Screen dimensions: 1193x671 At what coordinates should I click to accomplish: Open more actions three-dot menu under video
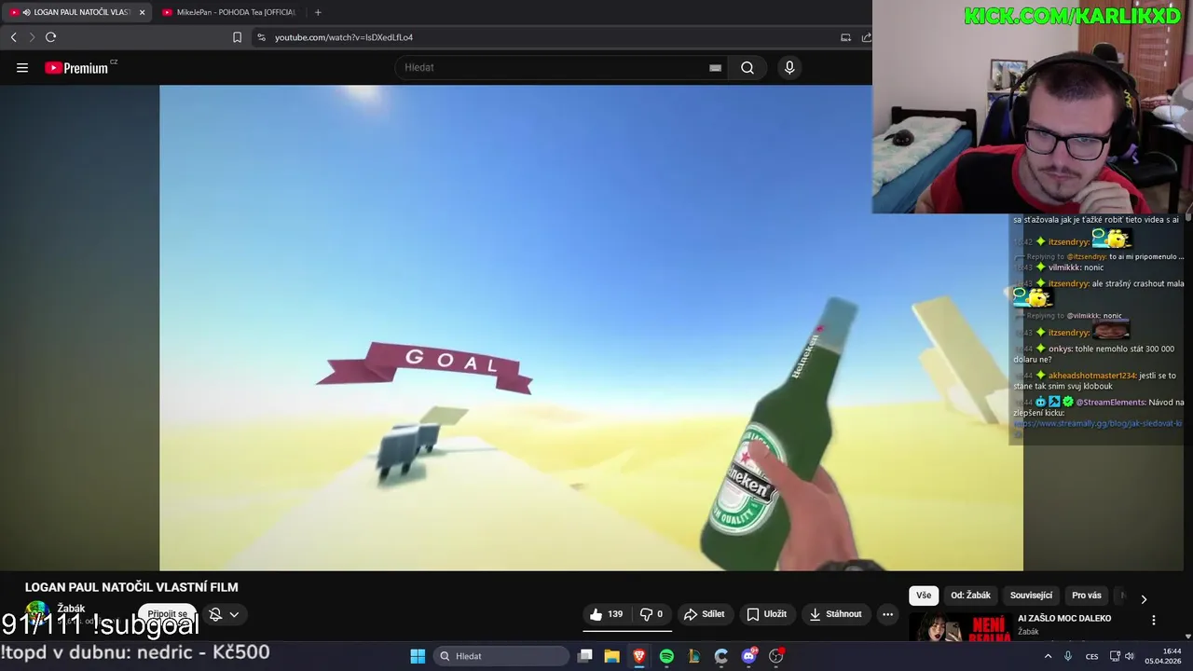click(x=887, y=614)
